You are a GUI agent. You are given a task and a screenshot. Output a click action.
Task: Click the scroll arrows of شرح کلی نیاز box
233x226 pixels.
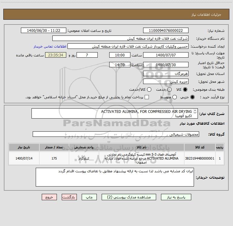coord(195,112)
